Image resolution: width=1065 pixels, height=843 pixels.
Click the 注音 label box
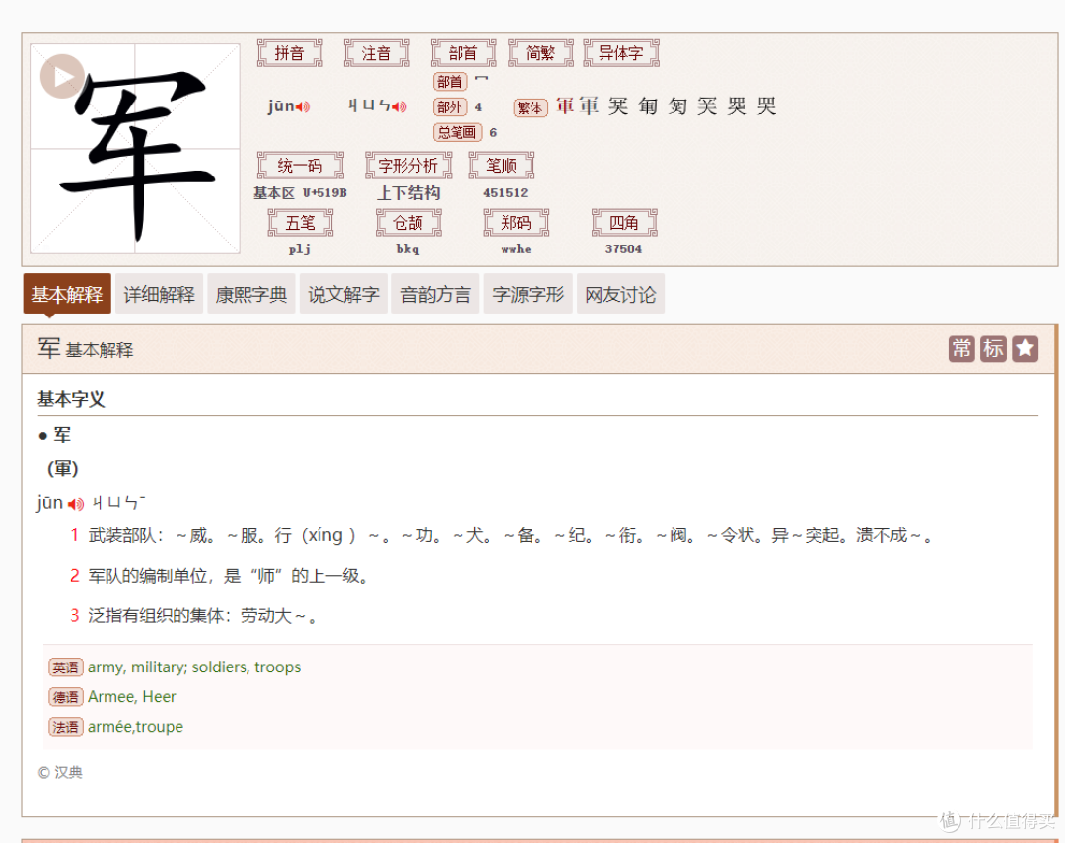[377, 53]
